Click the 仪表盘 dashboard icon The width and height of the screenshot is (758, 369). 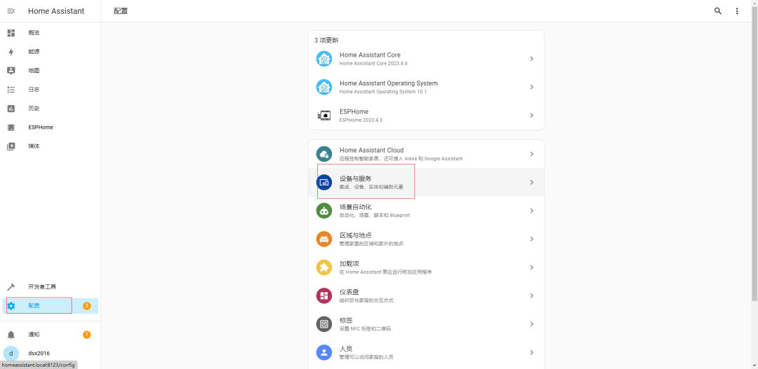point(324,295)
